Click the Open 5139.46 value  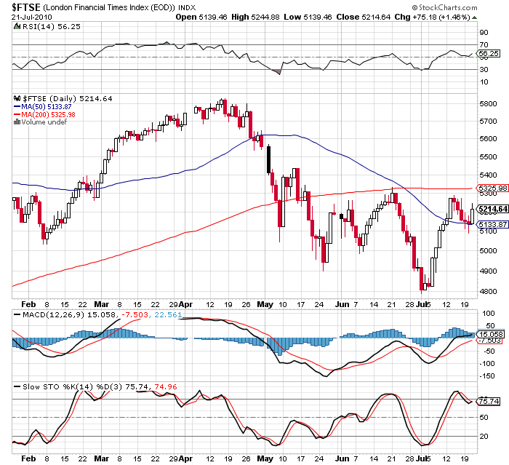(x=201, y=17)
